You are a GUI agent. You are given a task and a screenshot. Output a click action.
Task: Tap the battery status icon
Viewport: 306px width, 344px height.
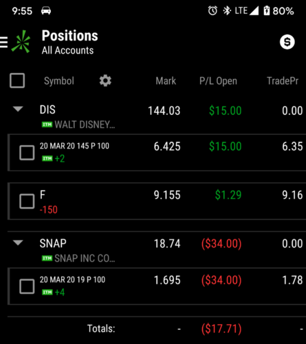click(266, 11)
